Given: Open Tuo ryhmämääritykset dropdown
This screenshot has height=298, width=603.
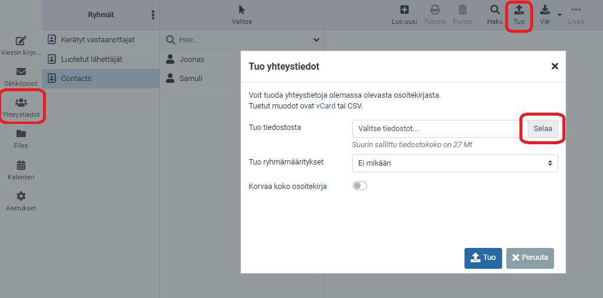Looking at the screenshot, I should coord(455,163).
